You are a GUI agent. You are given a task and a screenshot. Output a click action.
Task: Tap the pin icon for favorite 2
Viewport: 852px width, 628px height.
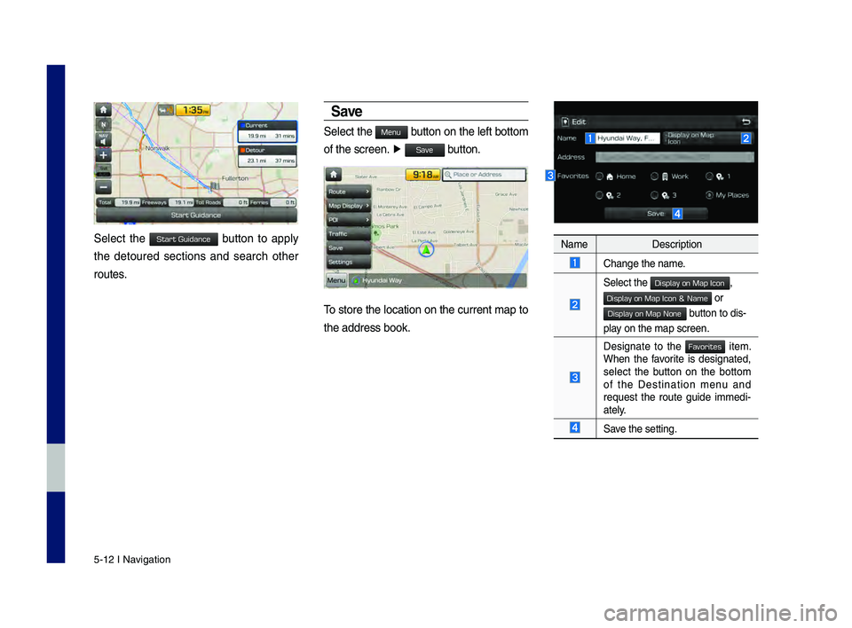(611, 195)
